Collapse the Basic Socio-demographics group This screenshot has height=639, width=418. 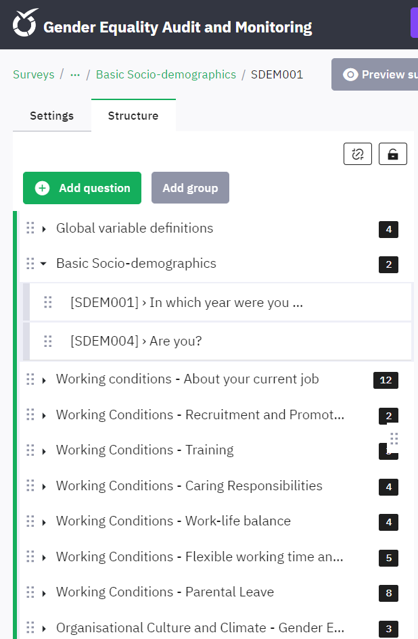(x=44, y=264)
